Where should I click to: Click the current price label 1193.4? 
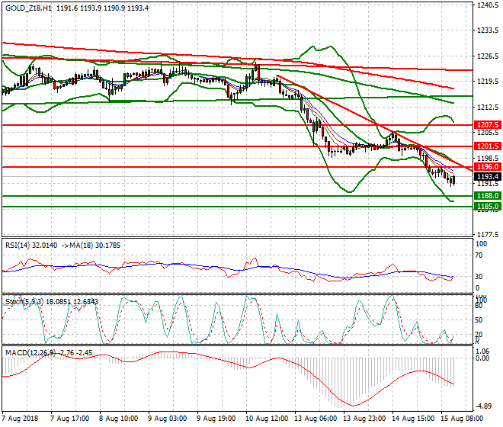coord(488,177)
